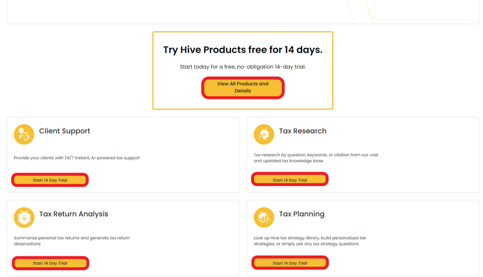Image resolution: width=483 pixels, height=277 pixels.
Task: Click the Tax Return Analysis heading
Action: (74, 214)
